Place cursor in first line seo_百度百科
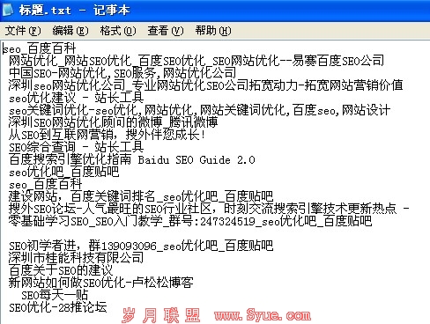 coord(40,48)
